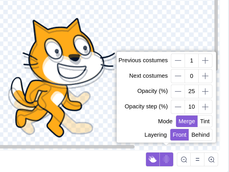Set layering to Behind
Viewport: 229px width, 172px height.
point(200,135)
